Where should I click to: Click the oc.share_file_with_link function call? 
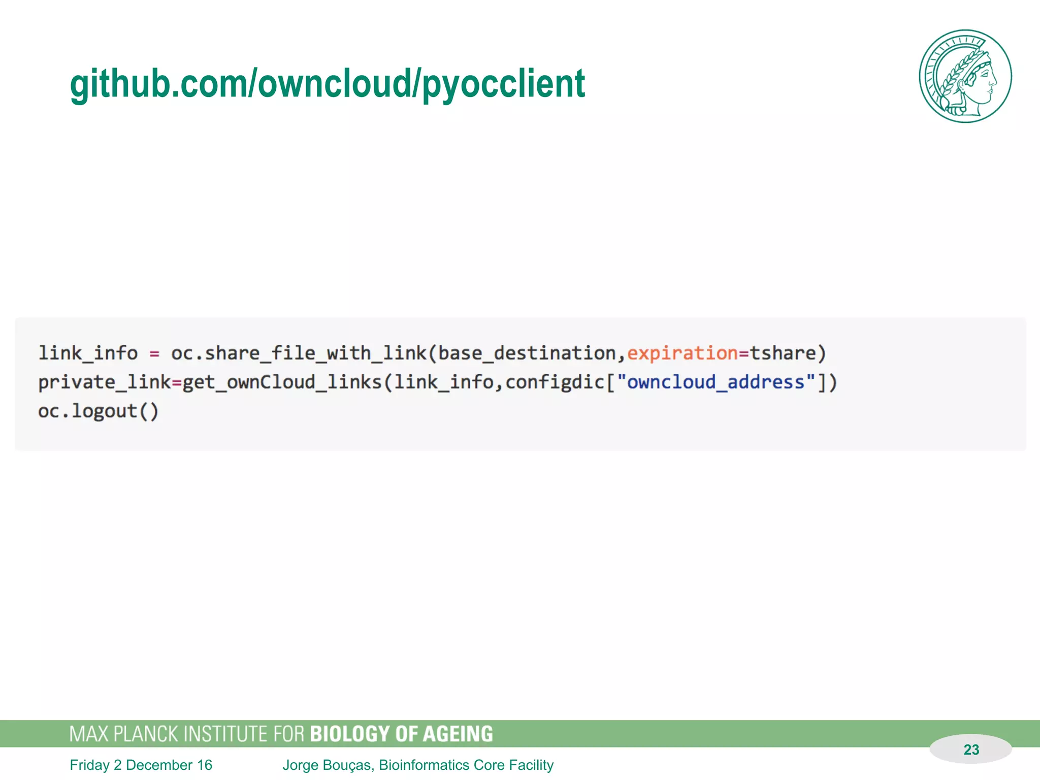[x=299, y=353]
